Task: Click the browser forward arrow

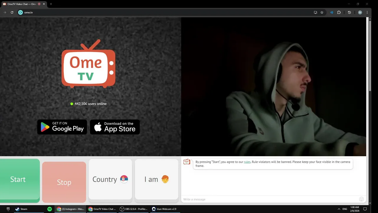Action: 5,12
